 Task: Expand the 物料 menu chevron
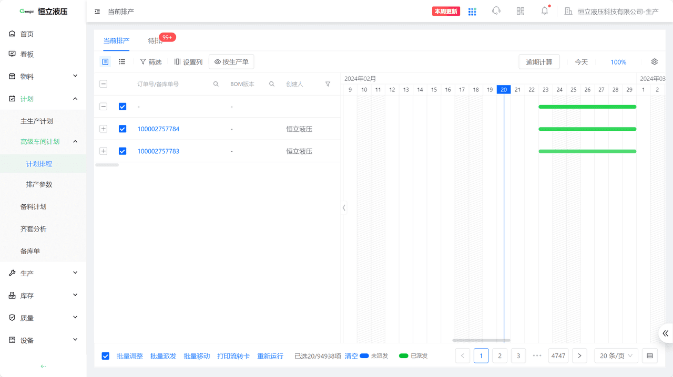click(75, 76)
